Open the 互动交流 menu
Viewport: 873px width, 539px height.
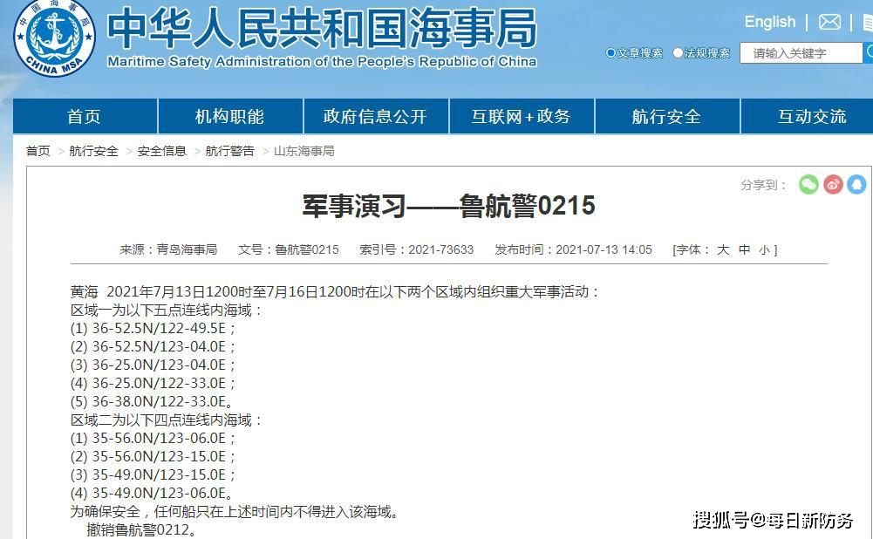(x=811, y=116)
